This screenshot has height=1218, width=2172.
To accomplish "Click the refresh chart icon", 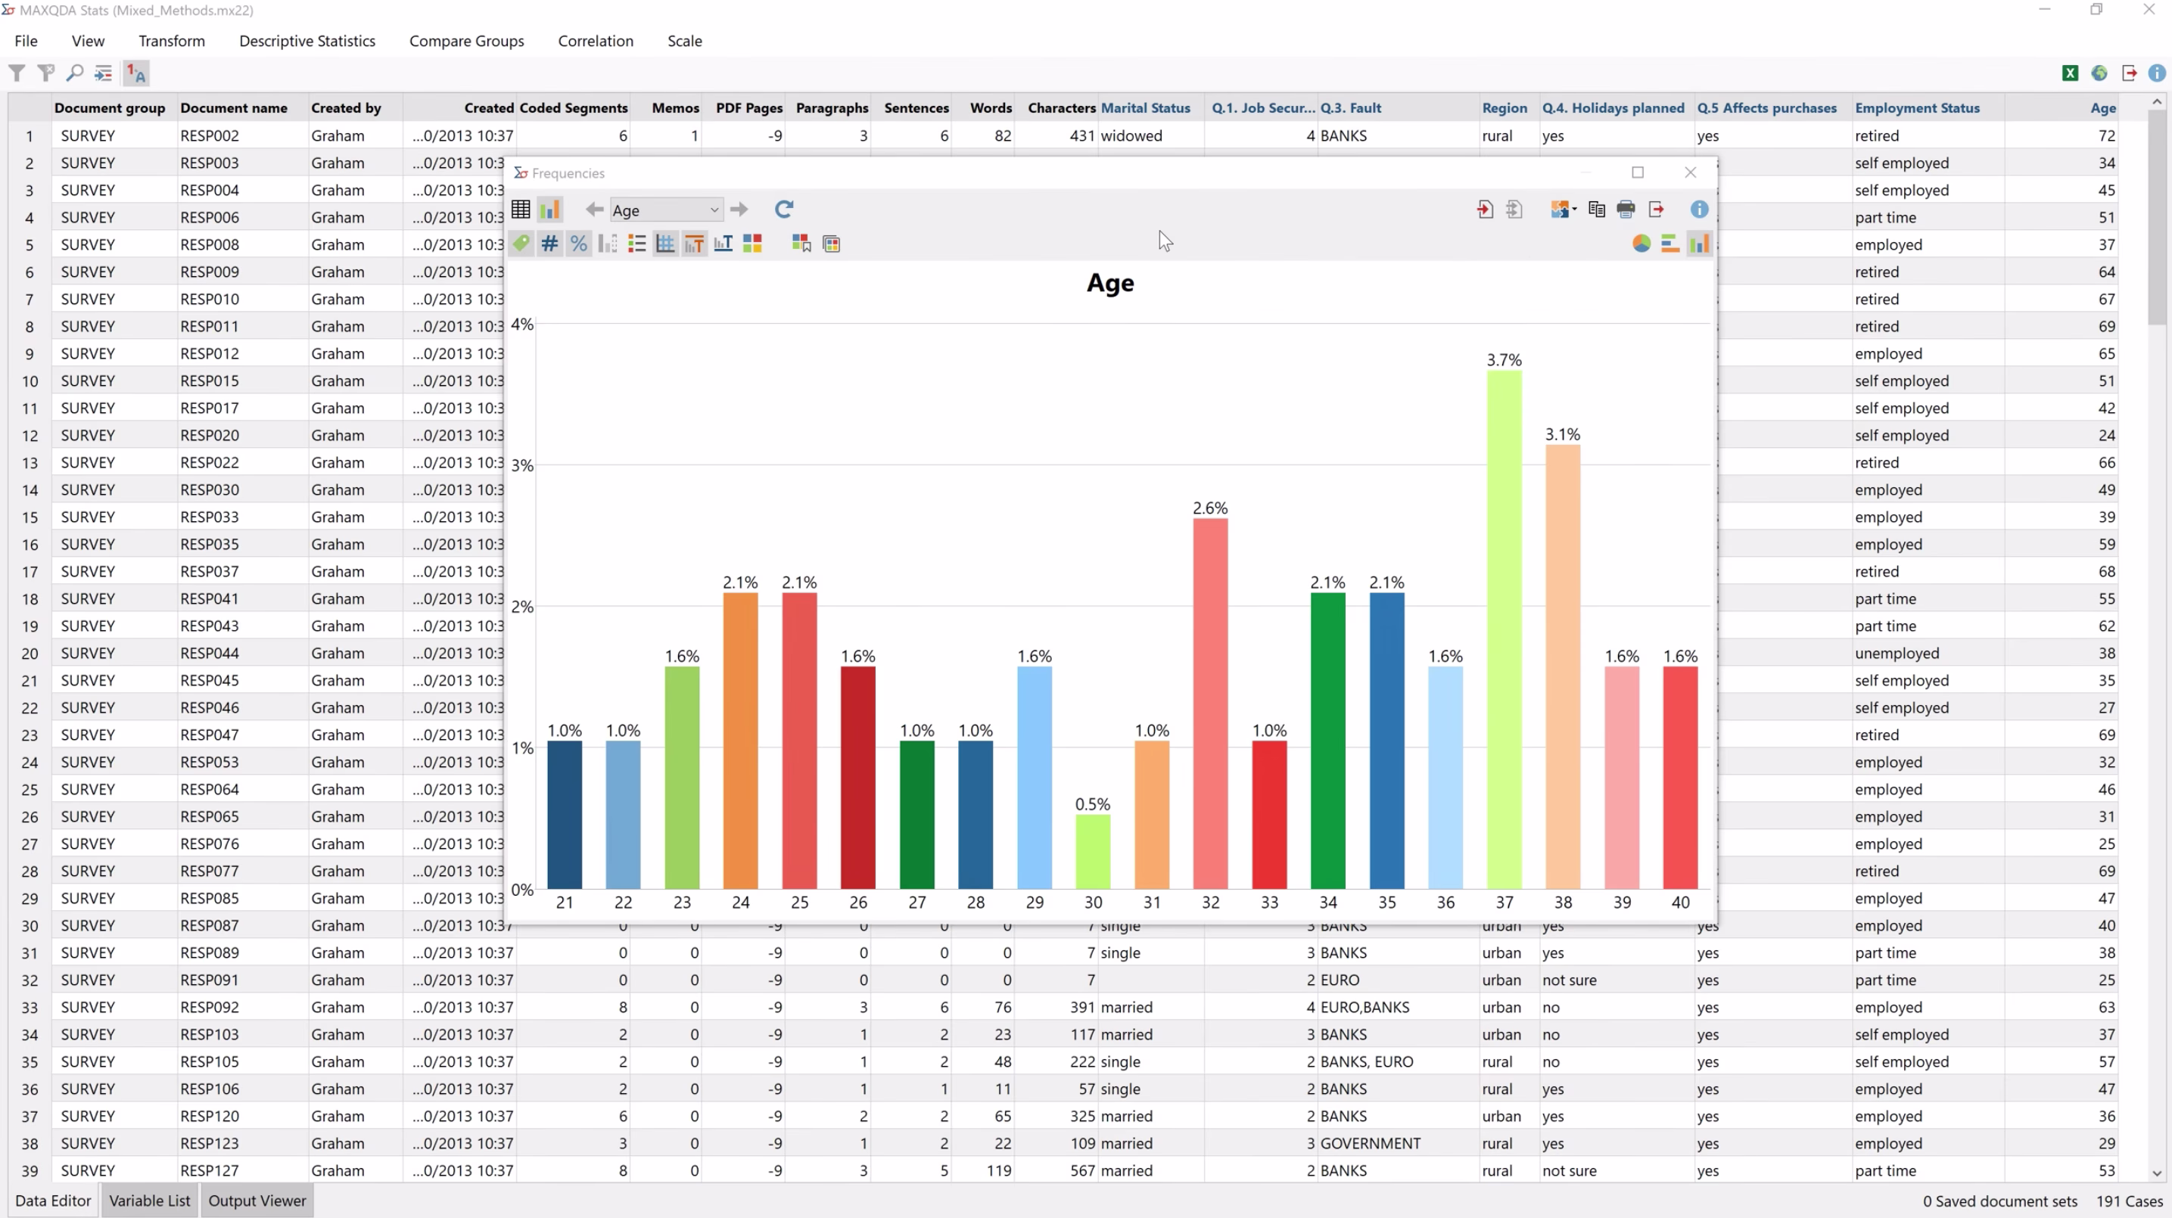I will click(783, 209).
